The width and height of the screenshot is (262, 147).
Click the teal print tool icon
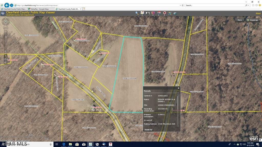coord(175,13)
